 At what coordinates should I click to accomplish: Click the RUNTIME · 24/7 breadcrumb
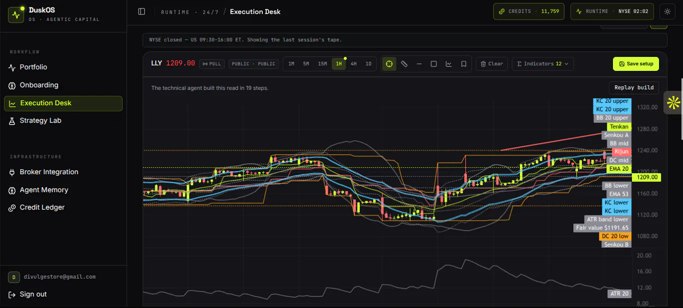[190, 12]
